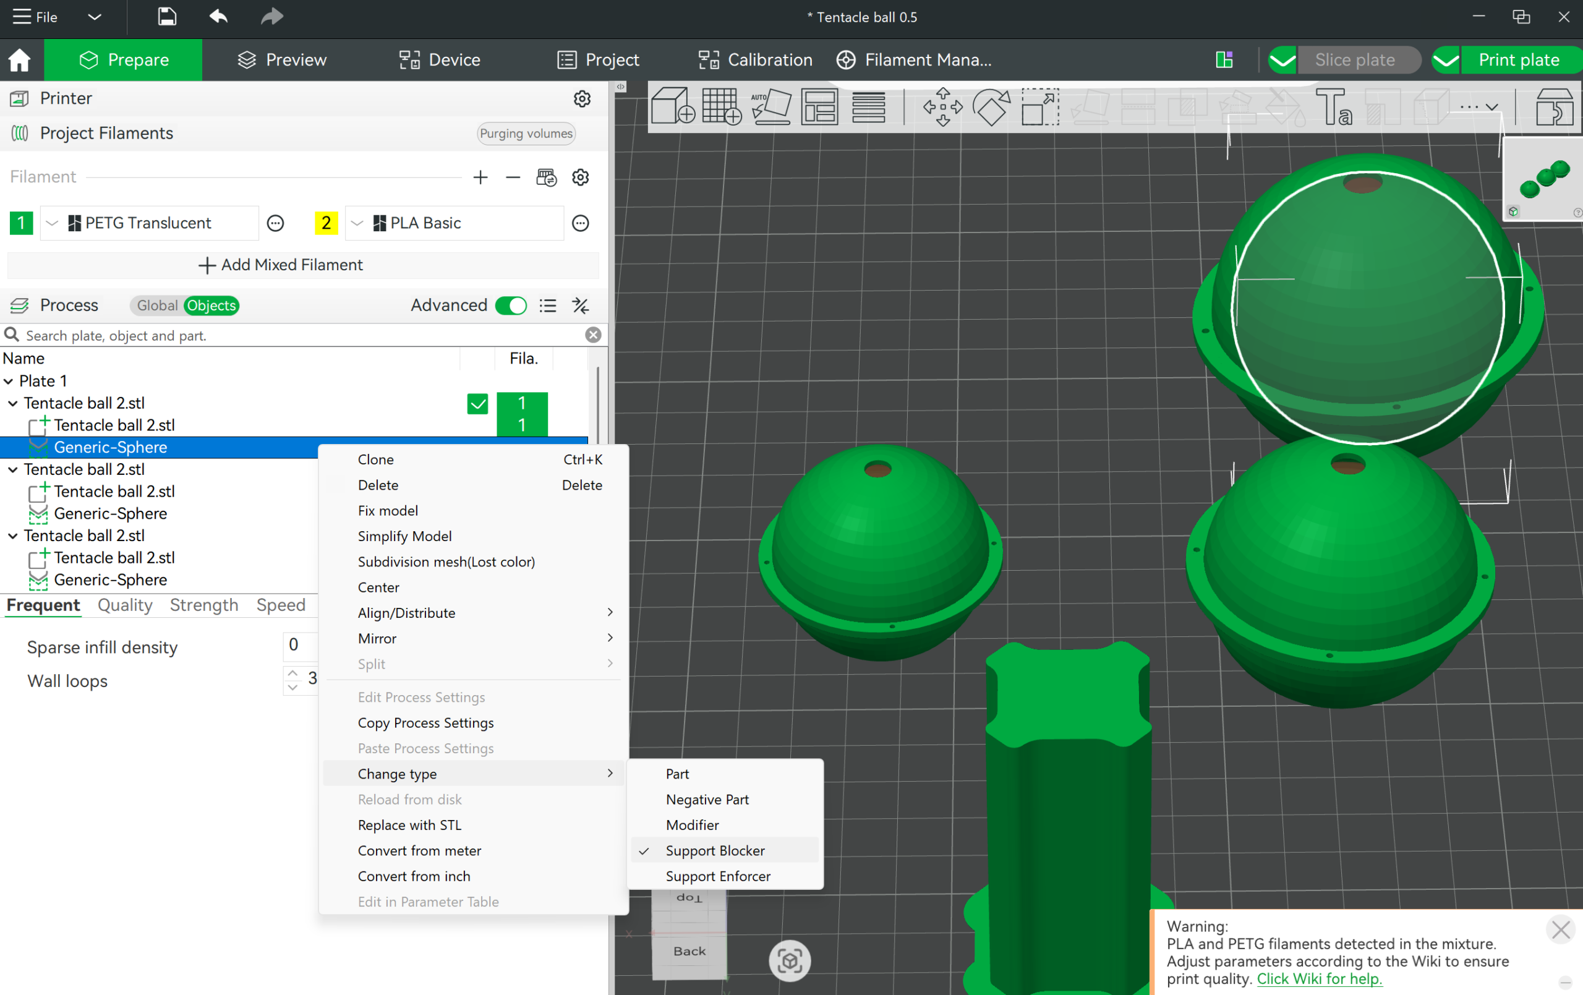
Task: Expand the Slice plate dropdown arrow
Action: pyautogui.click(x=1282, y=60)
